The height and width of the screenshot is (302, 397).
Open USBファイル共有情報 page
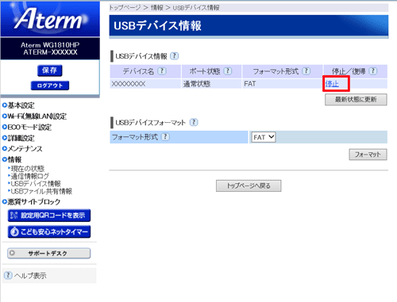click(x=41, y=191)
